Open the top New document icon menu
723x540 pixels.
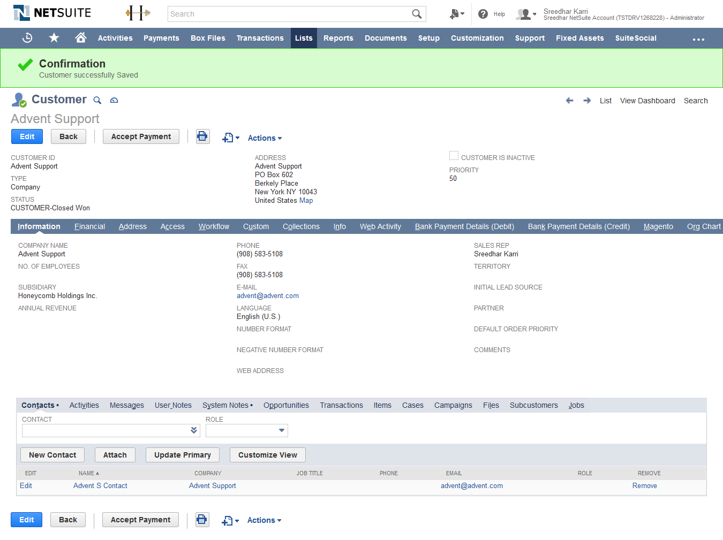point(231,138)
